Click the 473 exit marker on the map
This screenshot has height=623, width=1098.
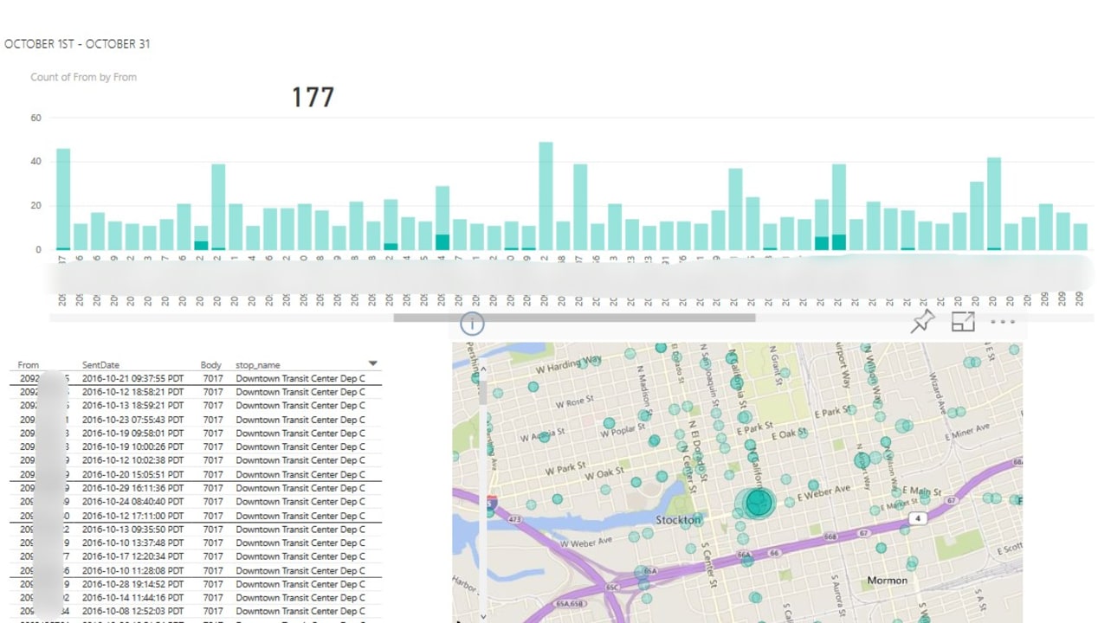pyautogui.click(x=514, y=520)
